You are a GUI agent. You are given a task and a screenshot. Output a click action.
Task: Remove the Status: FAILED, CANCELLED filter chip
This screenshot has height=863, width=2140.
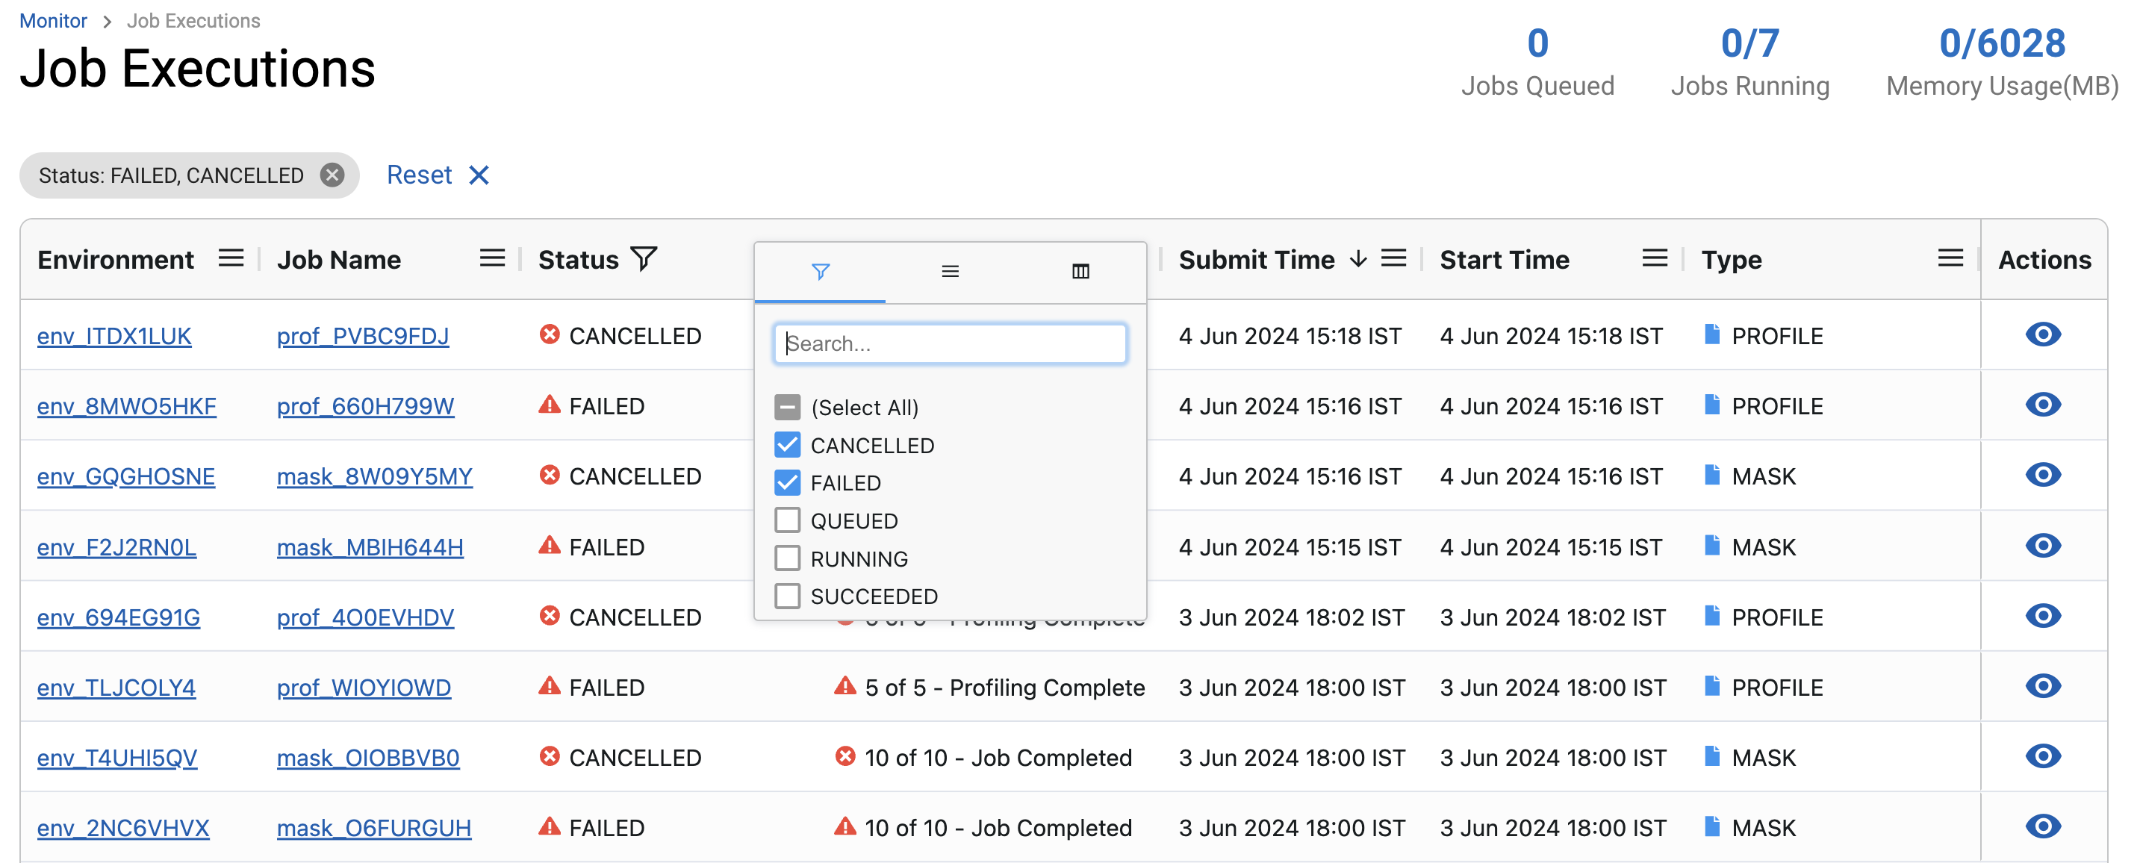pos(332,175)
